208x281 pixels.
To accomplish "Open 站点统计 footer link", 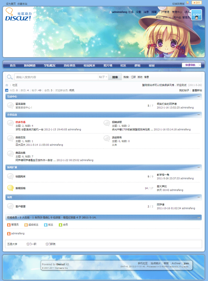I will point(155,263).
